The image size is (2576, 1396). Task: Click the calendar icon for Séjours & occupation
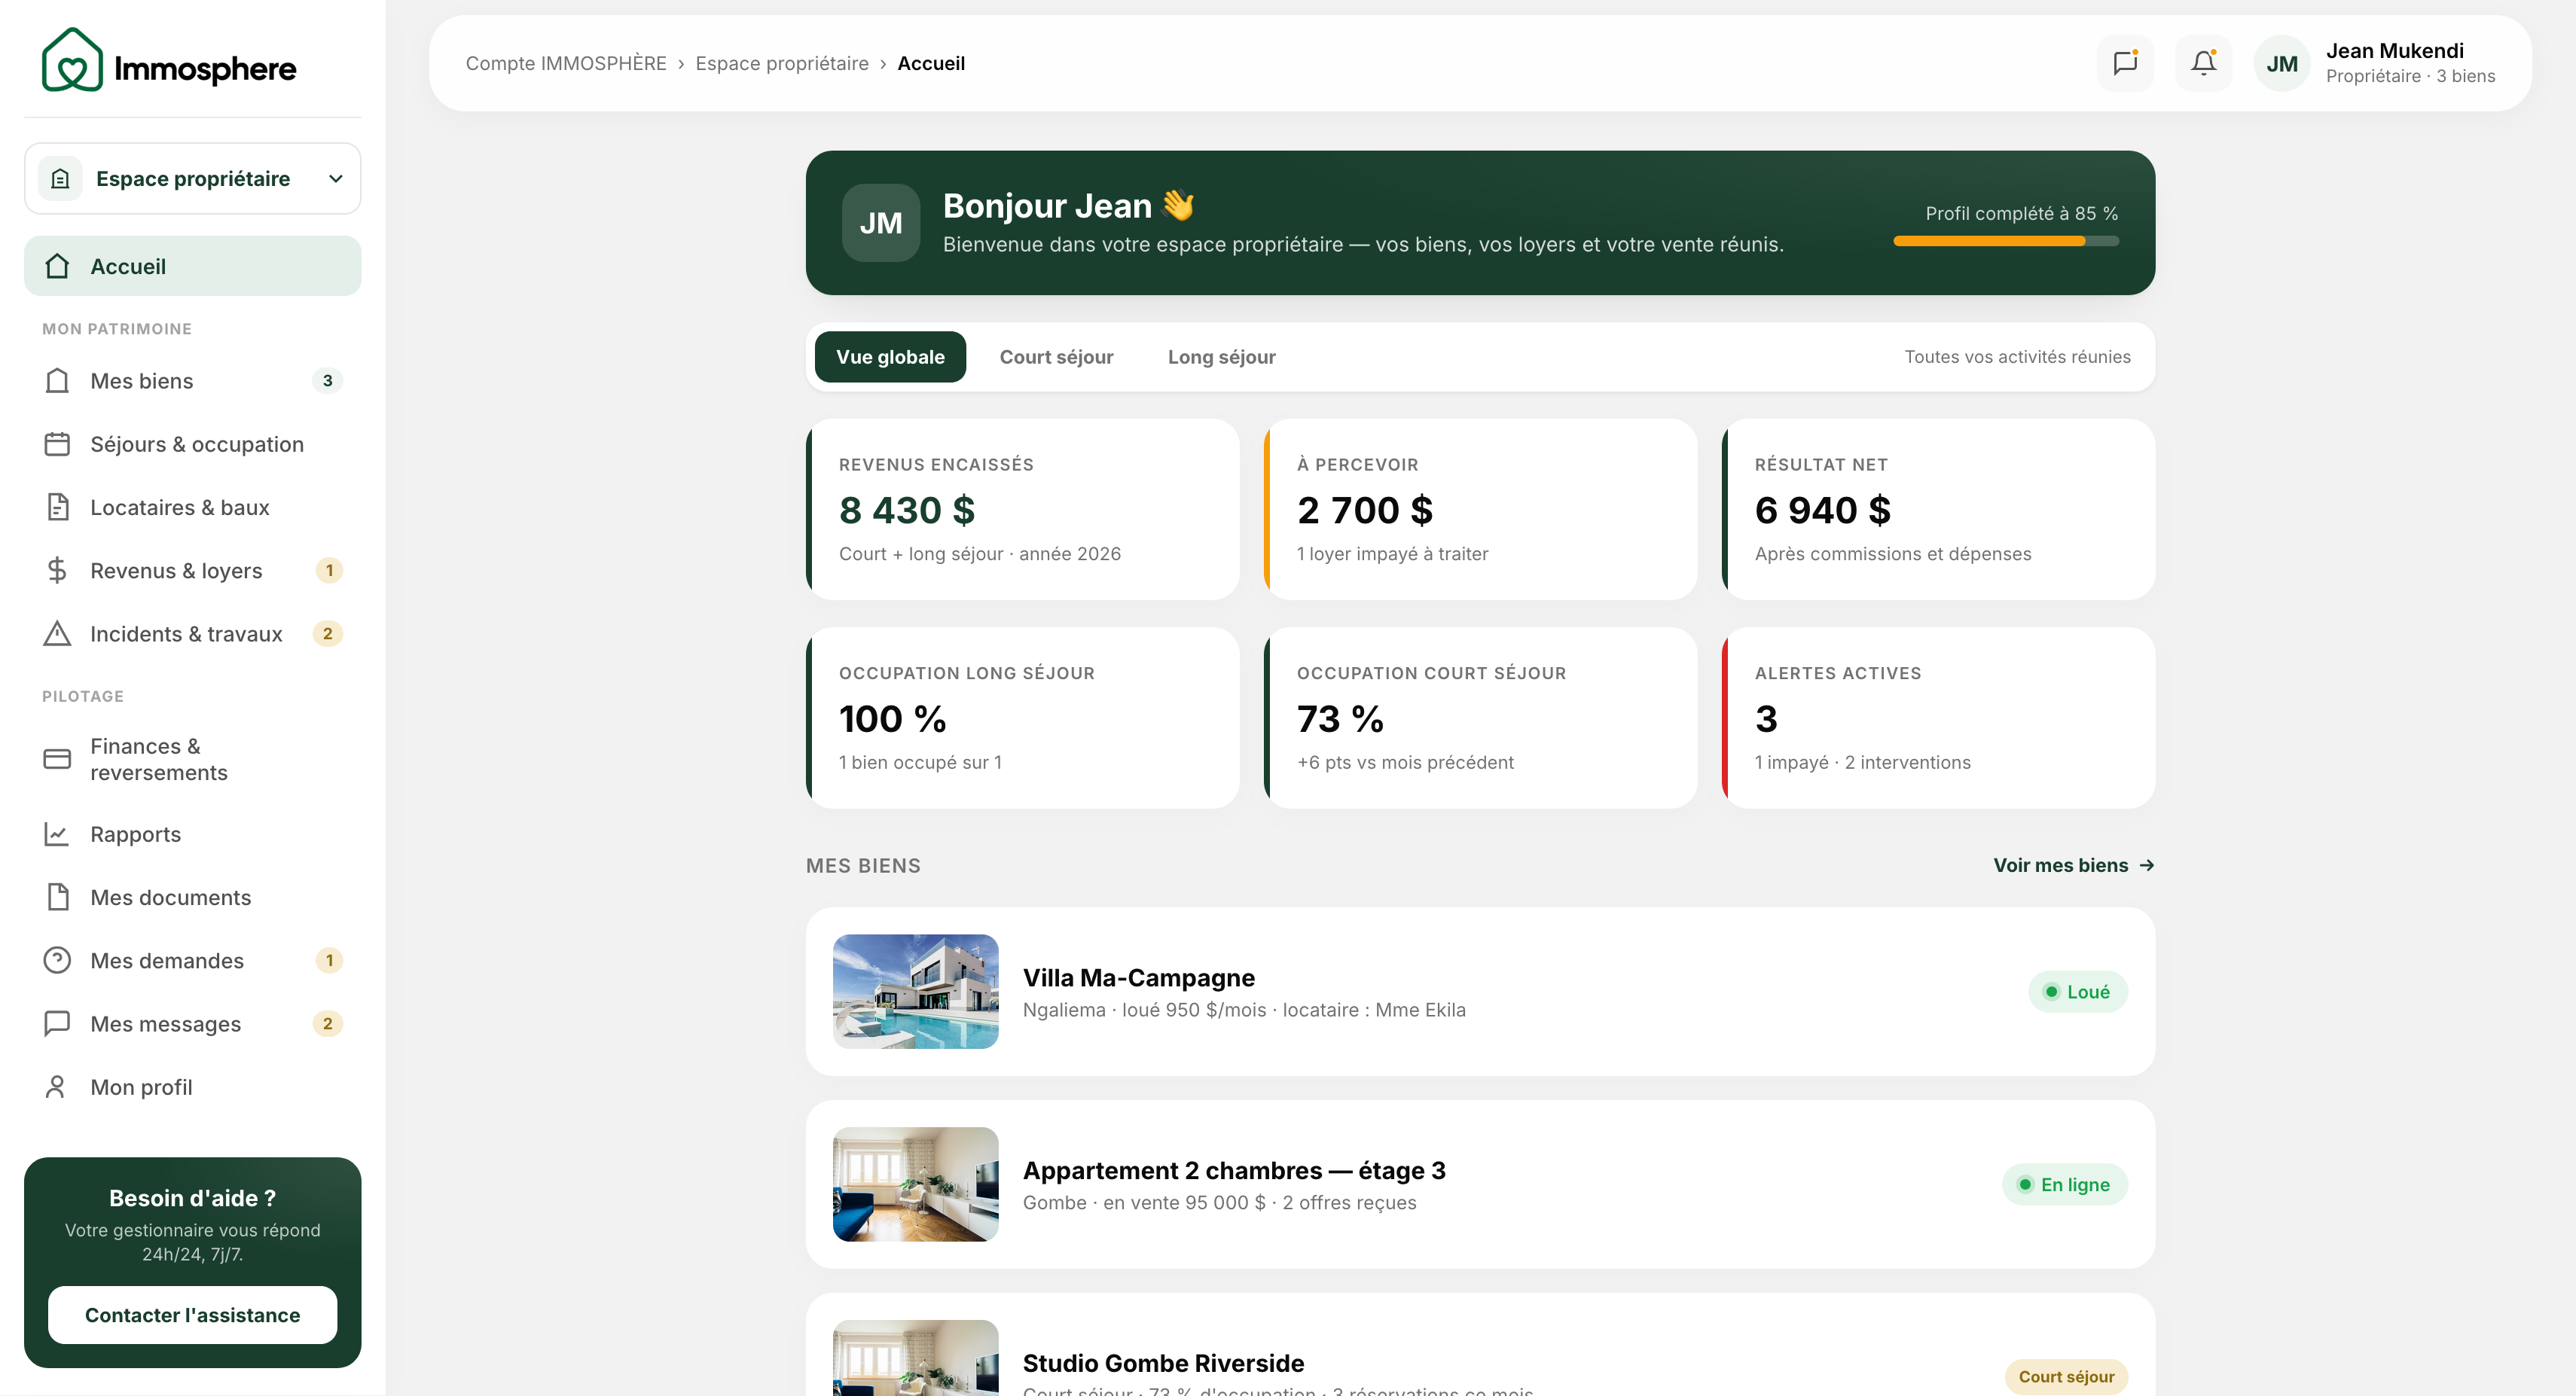[57, 444]
